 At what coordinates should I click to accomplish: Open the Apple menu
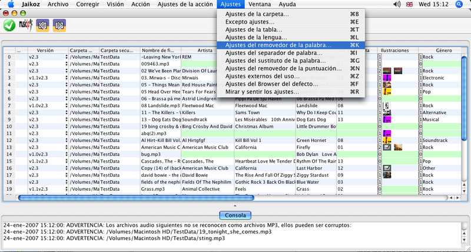pyautogui.click(x=11, y=4)
